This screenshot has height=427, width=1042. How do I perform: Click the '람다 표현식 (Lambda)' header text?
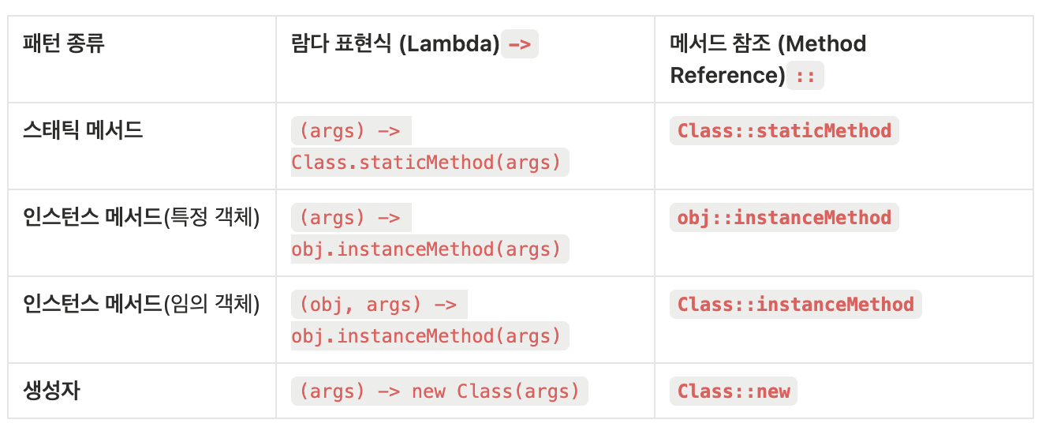[x=395, y=44]
